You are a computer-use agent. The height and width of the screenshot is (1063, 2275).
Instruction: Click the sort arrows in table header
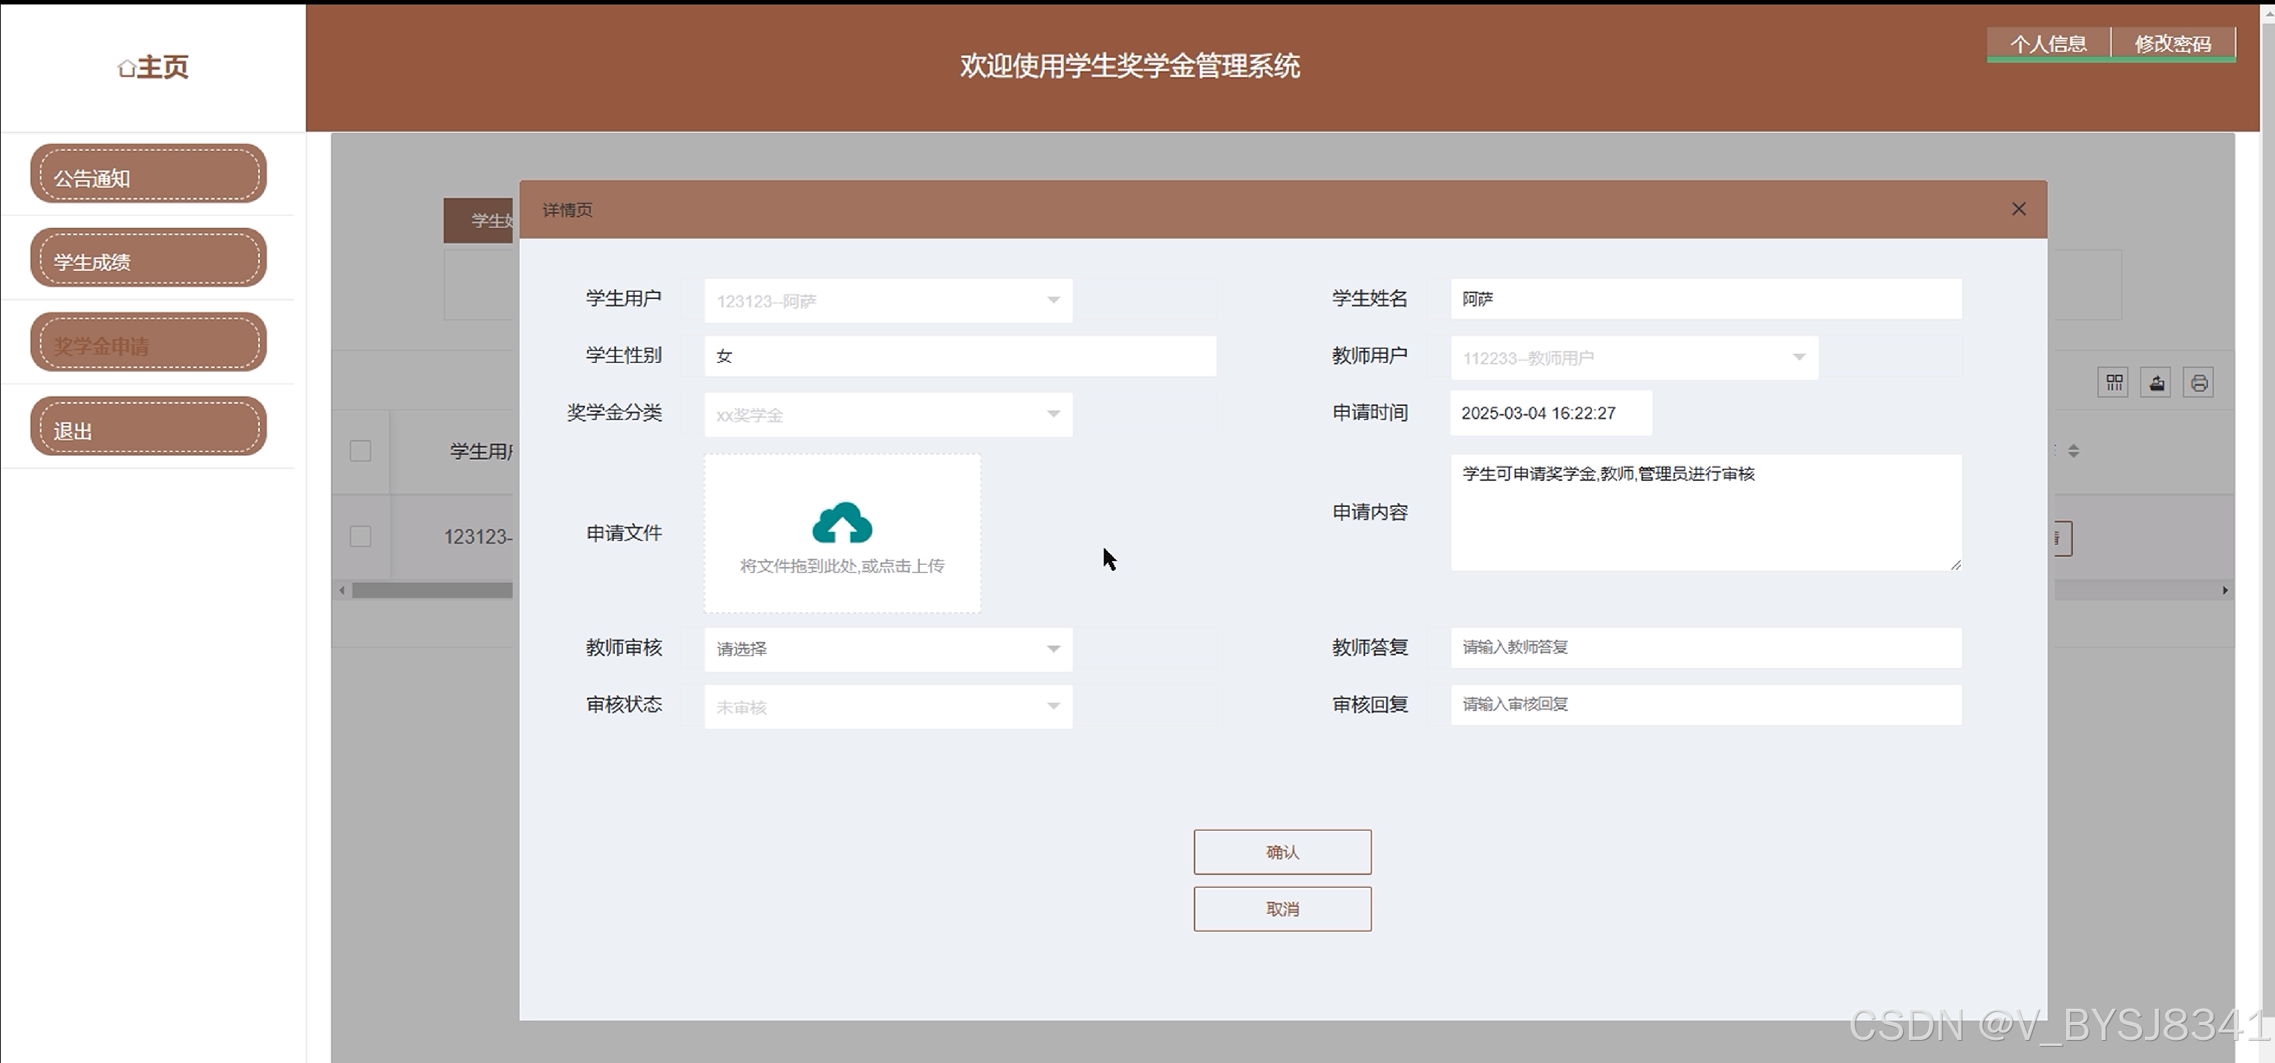coord(2074,451)
